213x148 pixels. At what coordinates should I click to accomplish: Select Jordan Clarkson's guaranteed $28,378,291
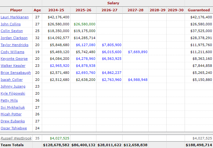click(x=201, y=38)
